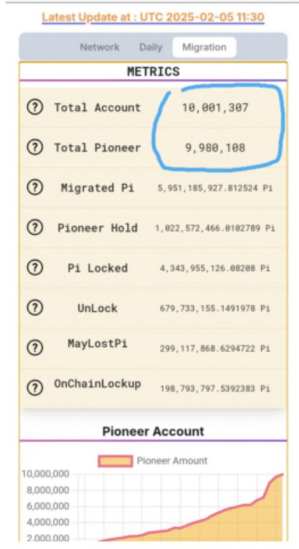
Task: Open the Daily tab
Action: [151, 47]
